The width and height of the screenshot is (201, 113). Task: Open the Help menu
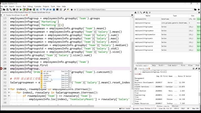coord(64,6)
